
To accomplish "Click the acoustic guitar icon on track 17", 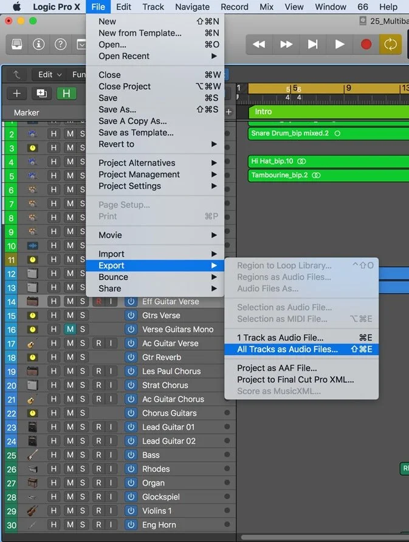I will pyautogui.click(x=32, y=344).
